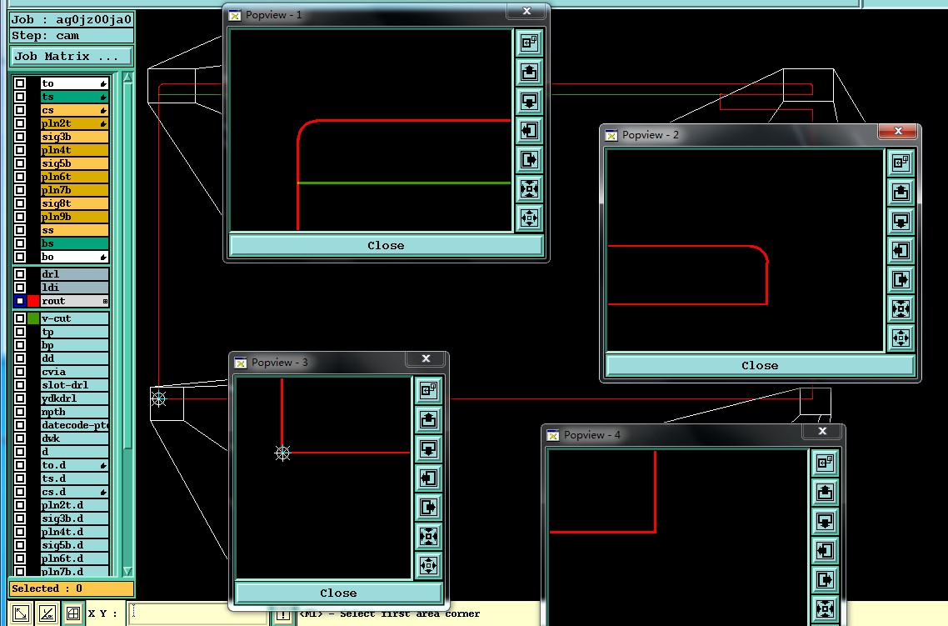Click the layer list scroll down arrow

(x=127, y=570)
